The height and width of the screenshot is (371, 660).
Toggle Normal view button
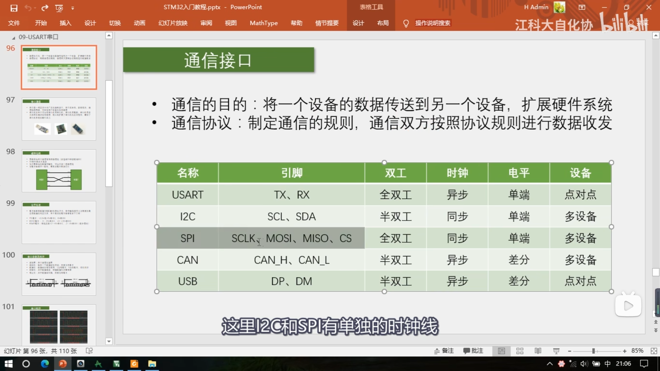501,351
